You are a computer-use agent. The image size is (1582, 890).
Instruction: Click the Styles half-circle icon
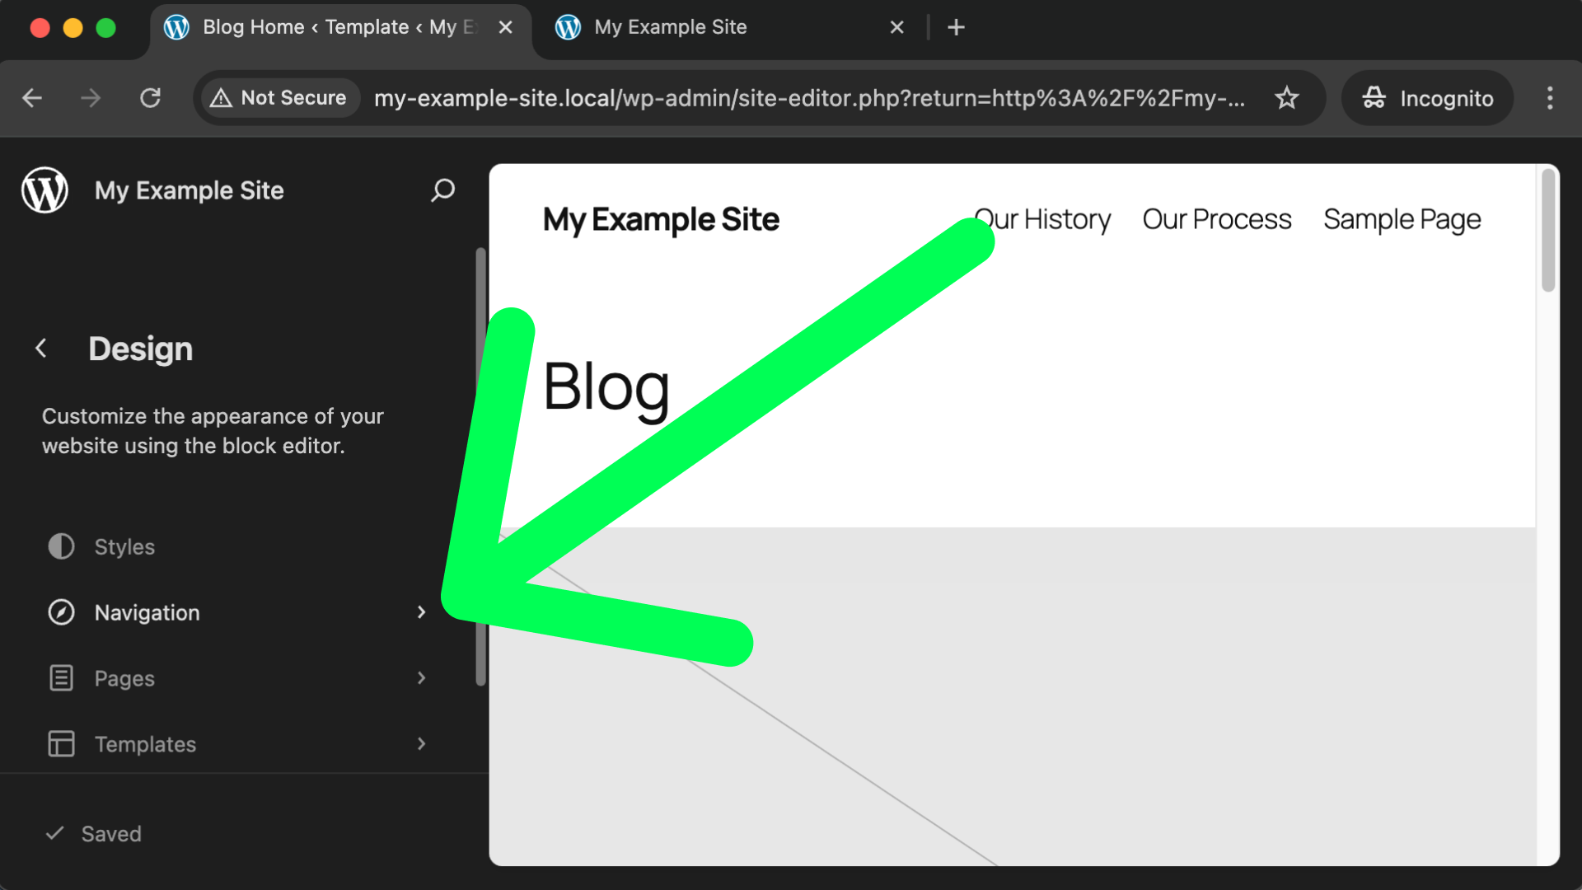tap(61, 546)
